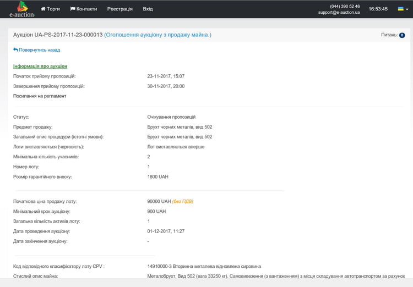Click the clock showing 16:53:45
Viewport: 413px width, 287px height.
click(378, 9)
